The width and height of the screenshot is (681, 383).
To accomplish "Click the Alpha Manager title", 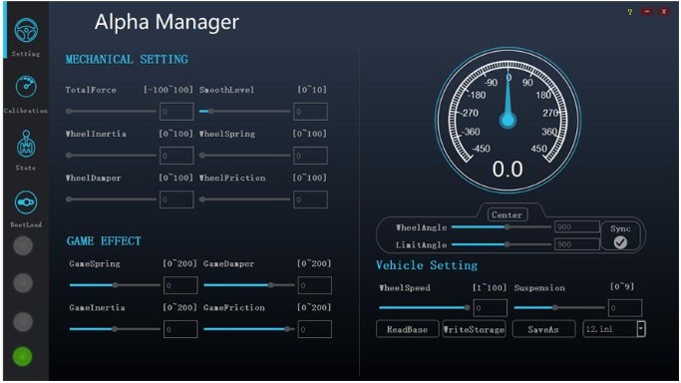I will click(167, 22).
